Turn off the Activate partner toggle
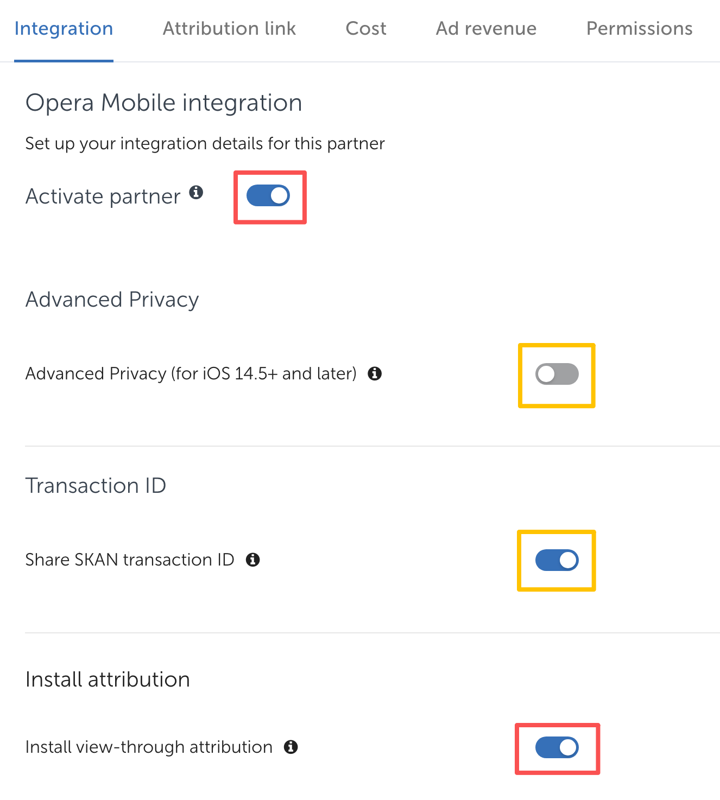720x800 pixels. (268, 196)
